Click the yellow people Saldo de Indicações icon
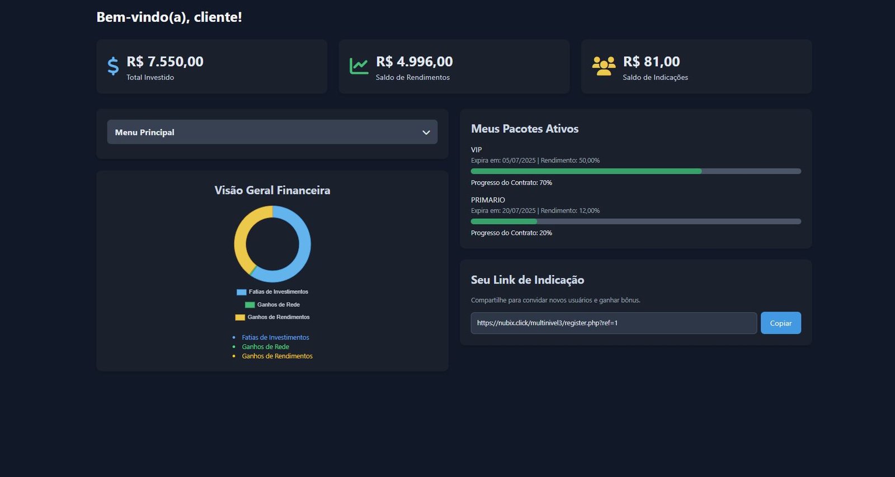 coord(604,66)
